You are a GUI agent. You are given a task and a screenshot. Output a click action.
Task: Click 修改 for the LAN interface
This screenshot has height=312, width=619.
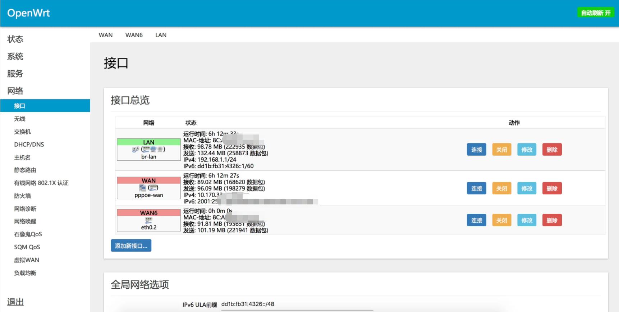click(x=527, y=150)
